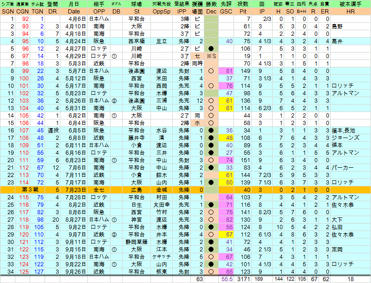The image size is (371, 283).
Task: Click GSC value 85 in last row
Action: pos(229,272)
